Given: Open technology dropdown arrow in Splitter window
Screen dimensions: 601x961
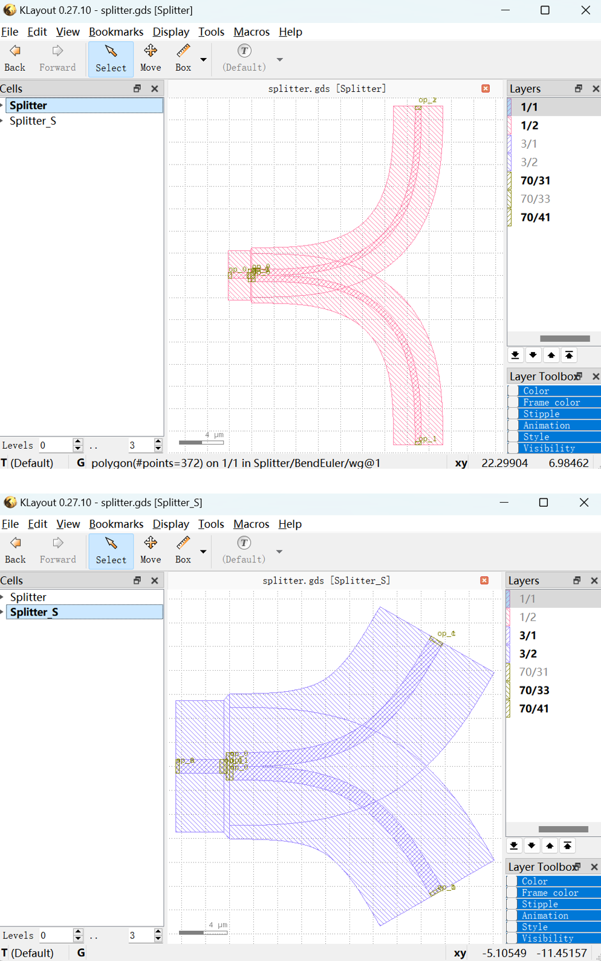Looking at the screenshot, I should click(280, 59).
